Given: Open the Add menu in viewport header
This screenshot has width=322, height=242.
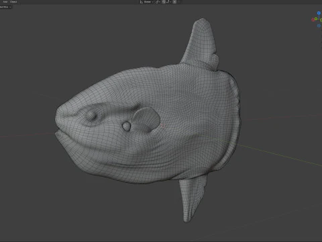Looking at the screenshot, I should click(5, 1).
